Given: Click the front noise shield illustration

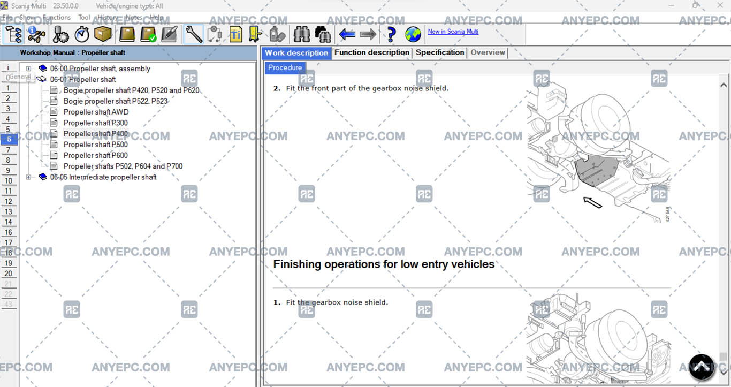Looking at the screenshot, I should point(598,152).
